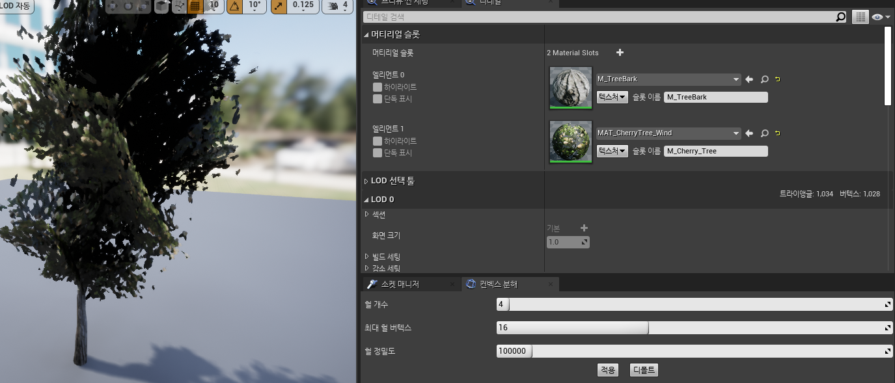This screenshot has height=383, width=895.
Task: Browse to MAT_CherryTree_Wind in content browser
Action: click(765, 133)
